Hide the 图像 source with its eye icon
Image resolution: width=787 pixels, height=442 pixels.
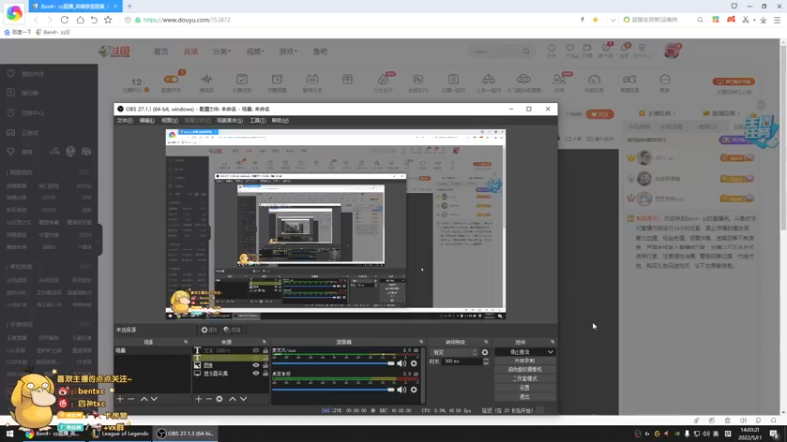pyautogui.click(x=256, y=365)
